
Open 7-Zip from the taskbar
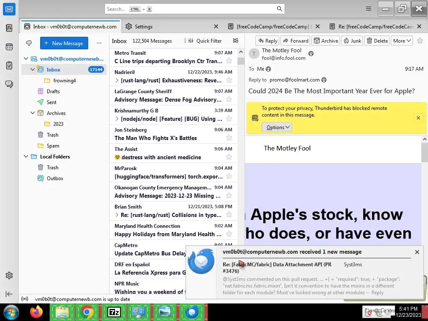[114, 312]
